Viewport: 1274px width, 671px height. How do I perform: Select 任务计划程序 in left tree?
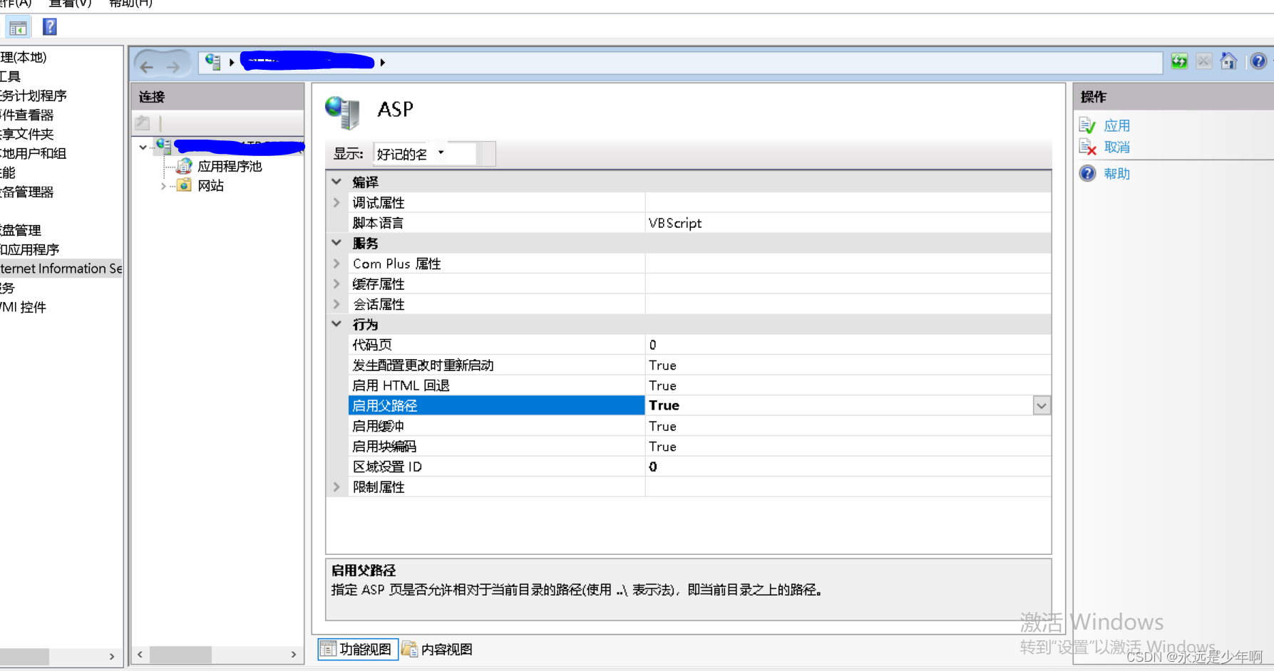34,95
